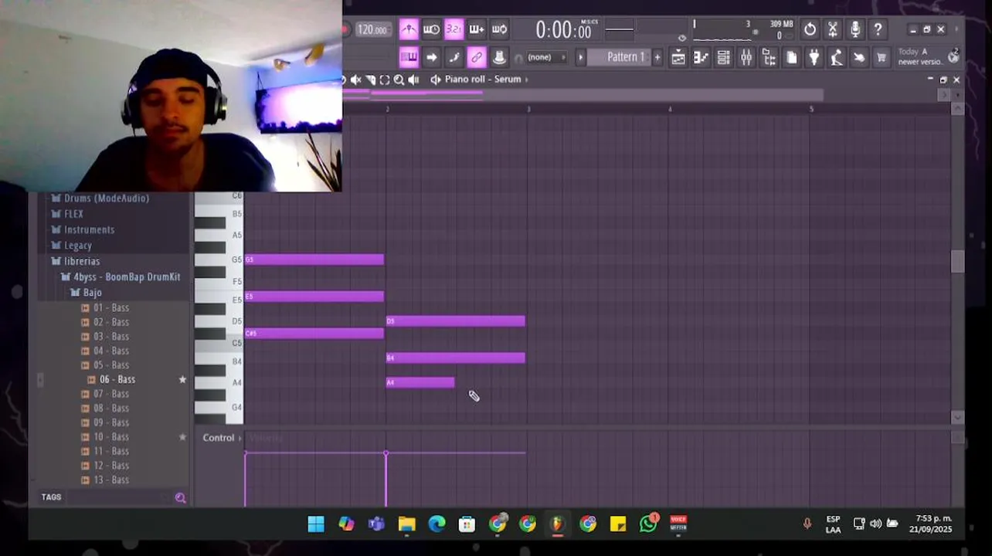Click the scissors-style audio tool icon
Viewport: 992px width, 556px height.
833,29
